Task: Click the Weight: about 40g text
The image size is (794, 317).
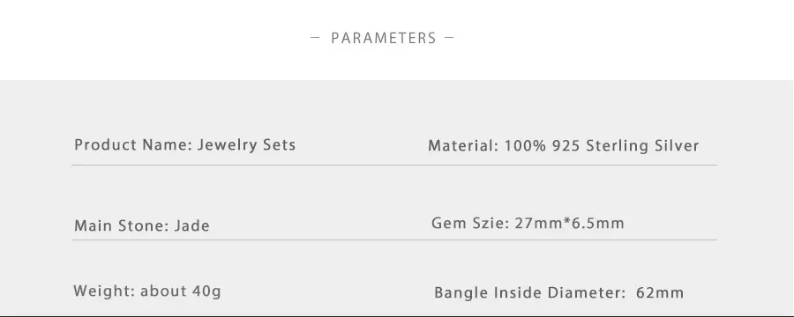Action: pyautogui.click(x=147, y=291)
